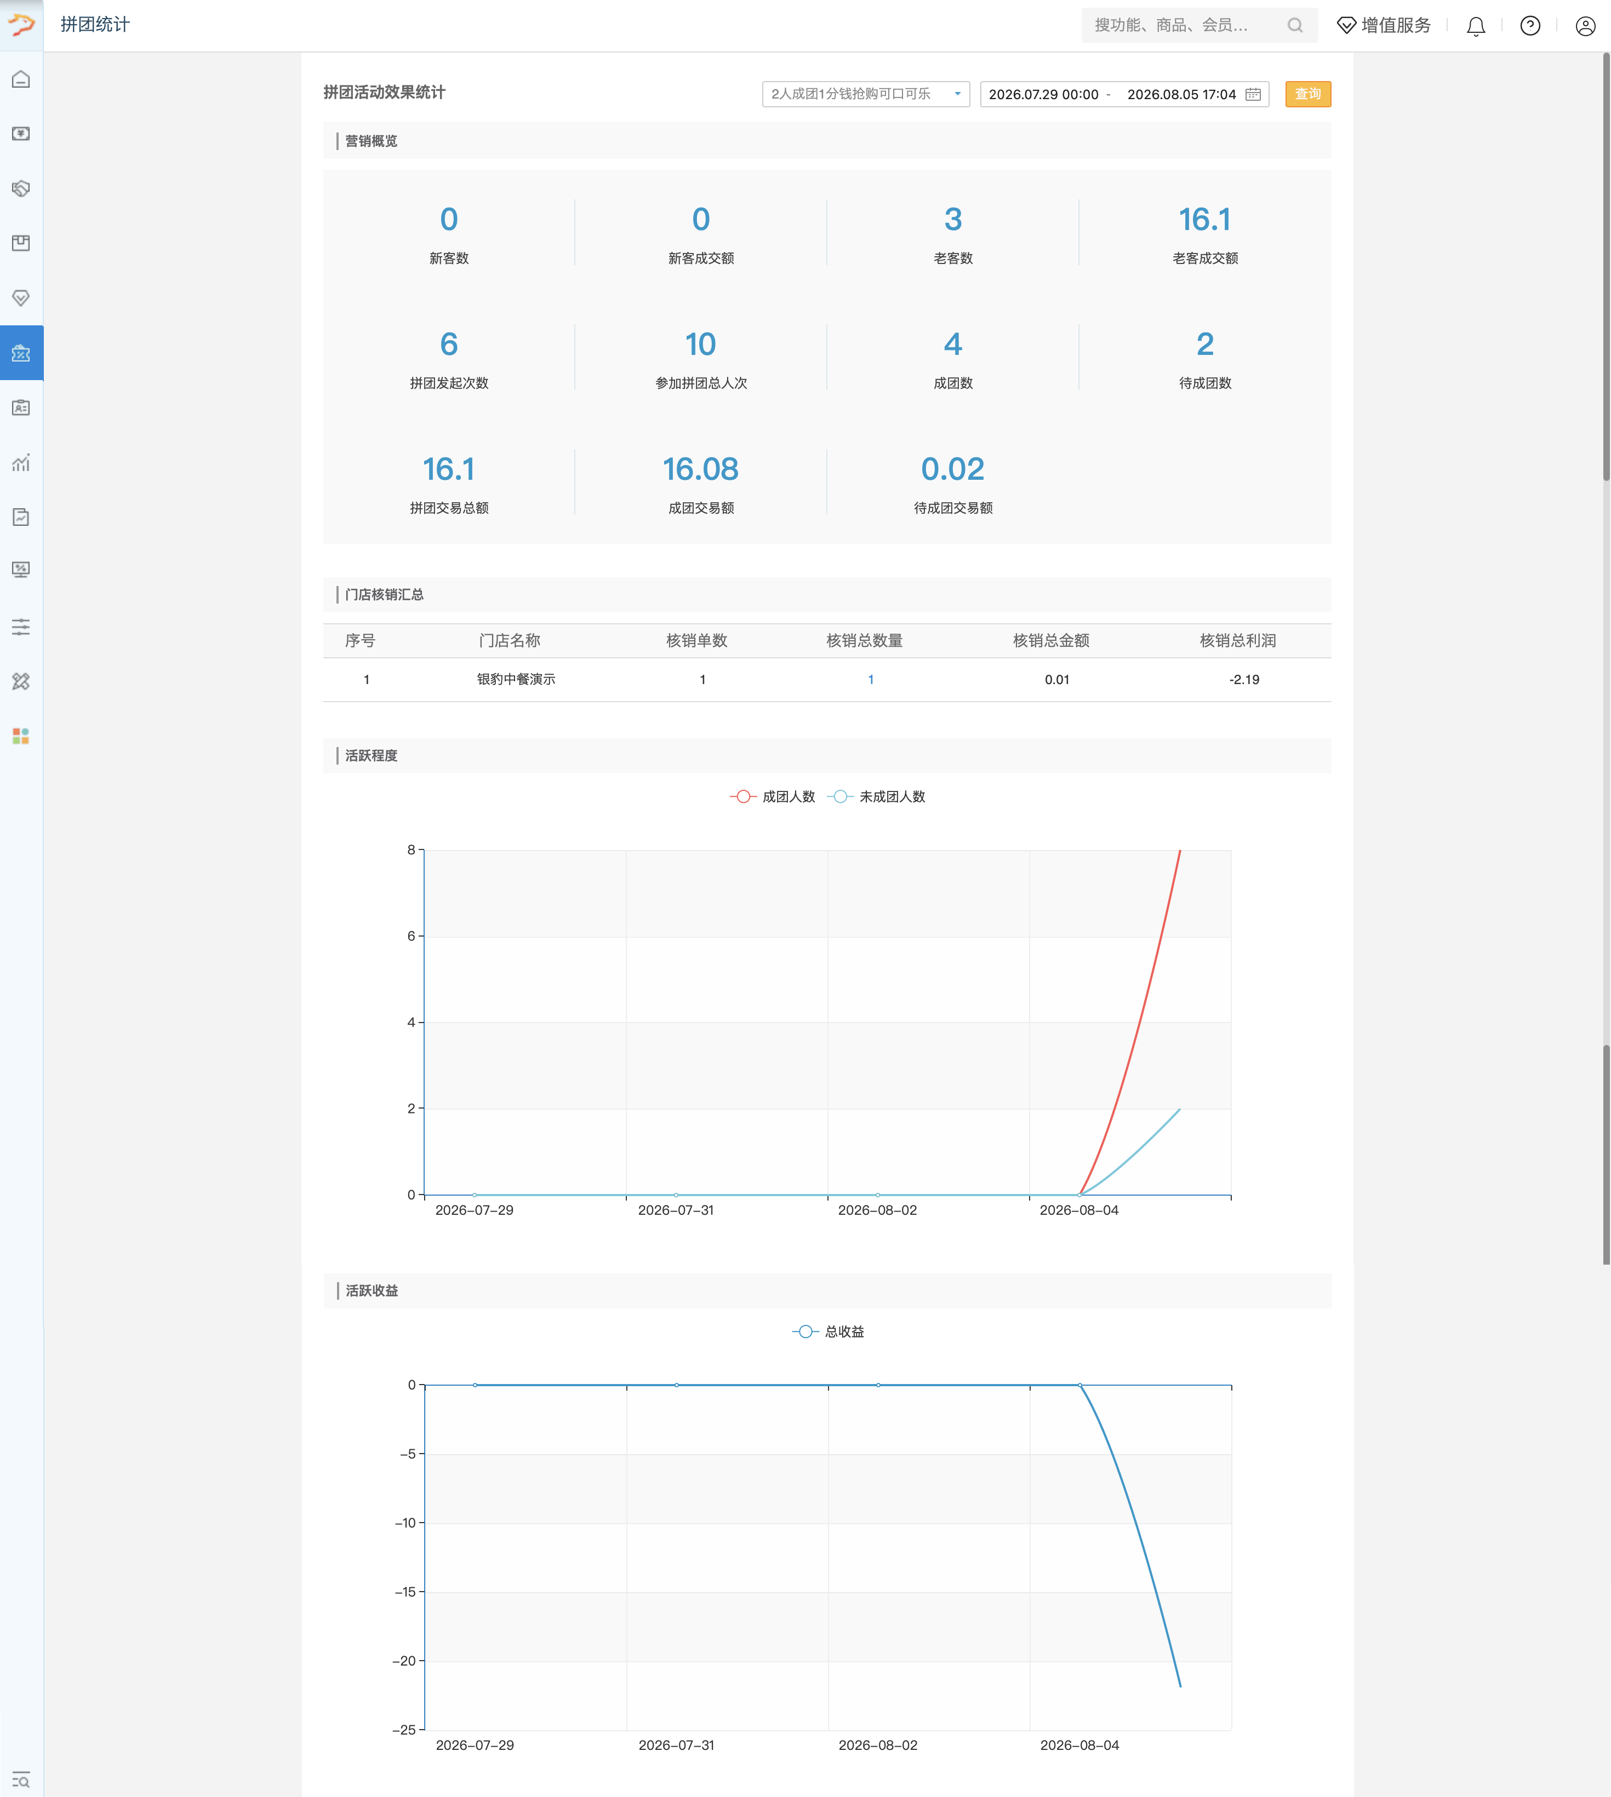1611x1797 pixels.
Task: Open the colorful apps grid icon
Action: [21, 736]
